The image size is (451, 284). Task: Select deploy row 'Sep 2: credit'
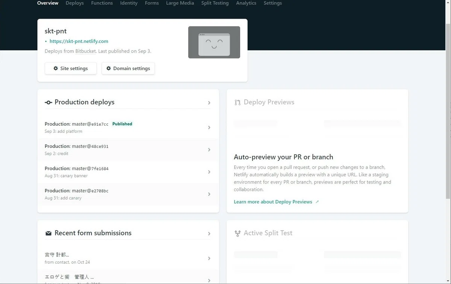tap(128, 150)
